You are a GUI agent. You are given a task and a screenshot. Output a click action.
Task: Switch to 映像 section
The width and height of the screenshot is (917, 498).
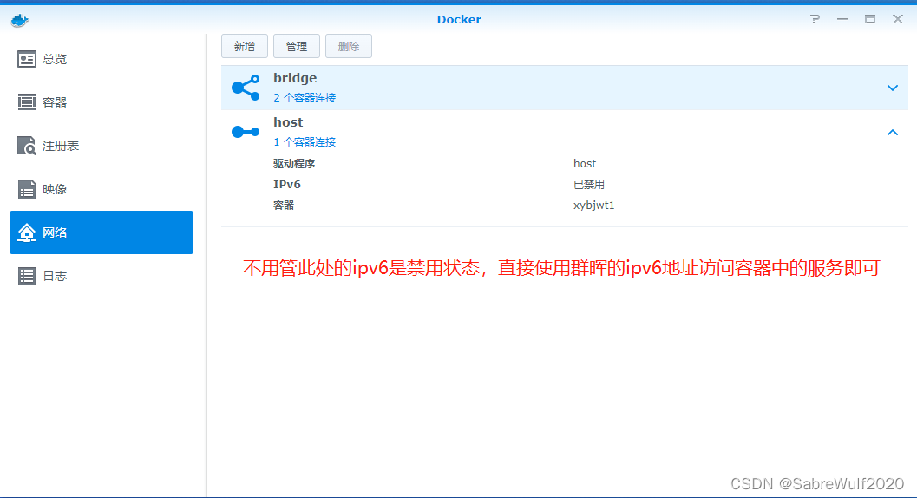pos(102,189)
